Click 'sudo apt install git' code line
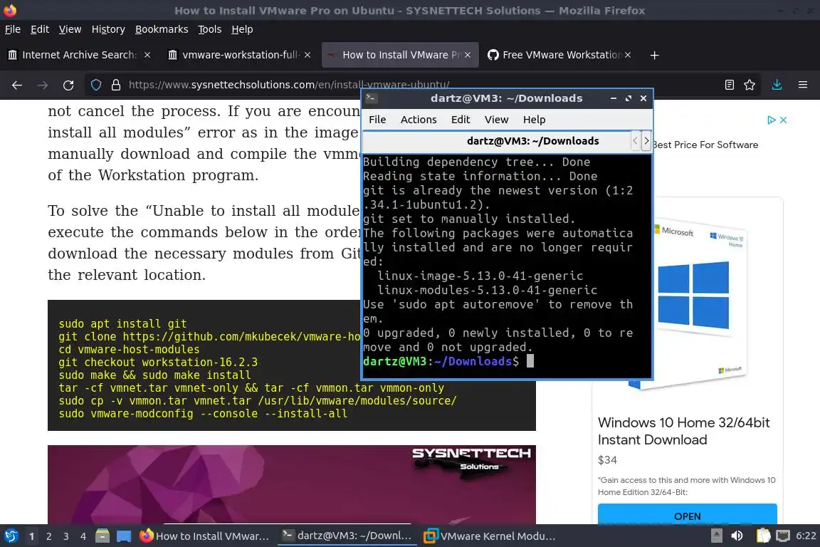 122,324
